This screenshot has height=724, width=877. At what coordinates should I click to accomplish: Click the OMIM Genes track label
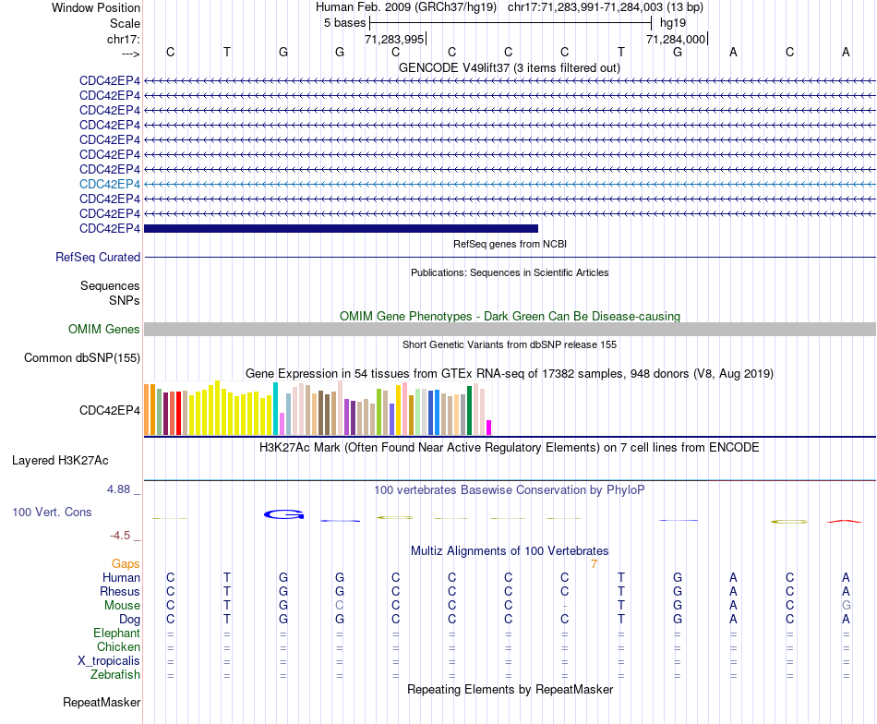coord(103,329)
